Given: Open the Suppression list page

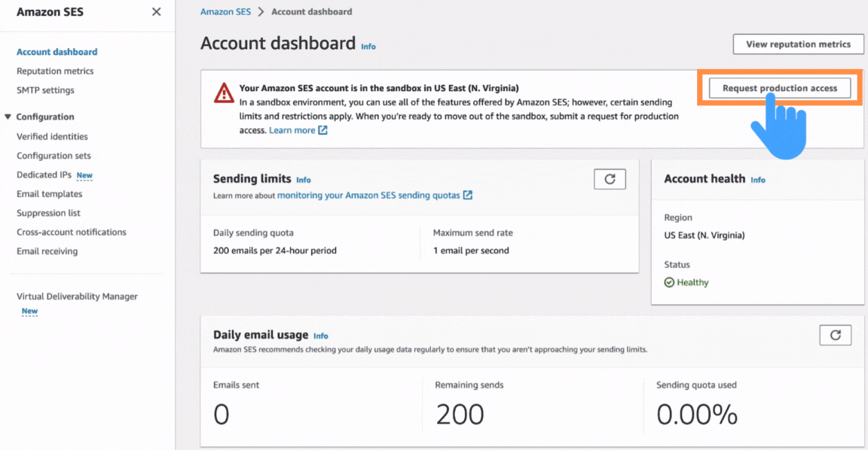Looking at the screenshot, I should [x=48, y=212].
